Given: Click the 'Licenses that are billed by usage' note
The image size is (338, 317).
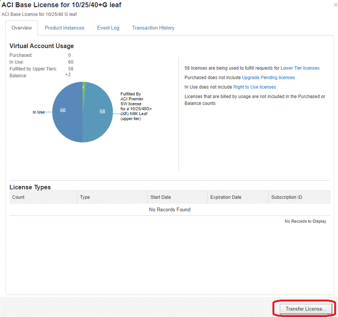Looking at the screenshot, I should 255,100.
